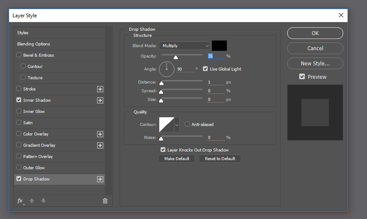
Task: Enable Bevel & Emboss checkbox
Action: 19,55
